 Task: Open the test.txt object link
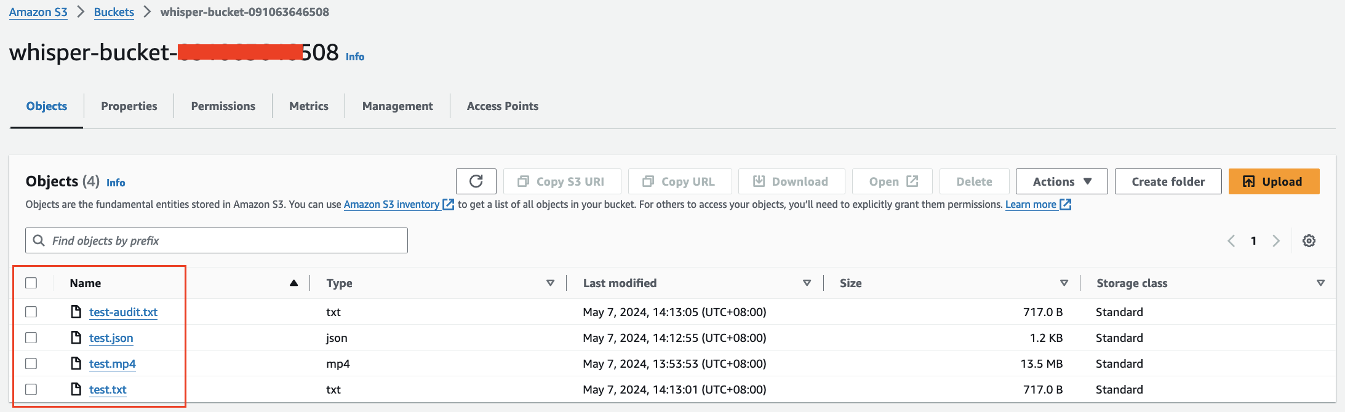[108, 389]
